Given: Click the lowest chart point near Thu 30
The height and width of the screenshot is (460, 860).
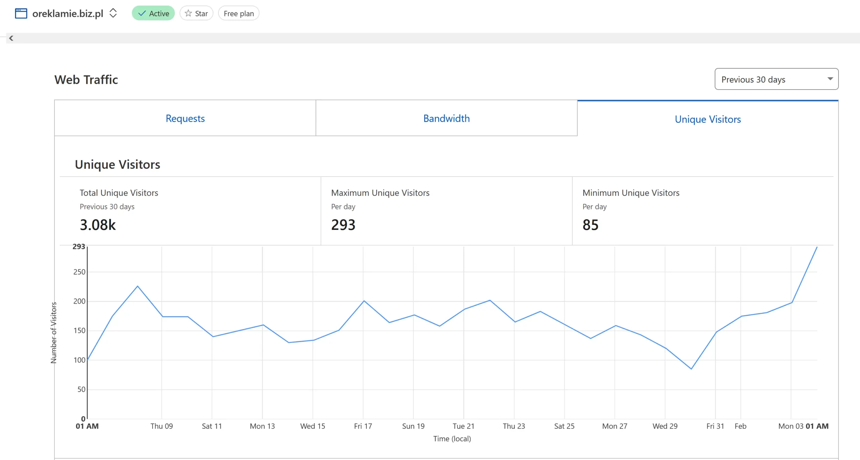Looking at the screenshot, I should (x=691, y=369).
